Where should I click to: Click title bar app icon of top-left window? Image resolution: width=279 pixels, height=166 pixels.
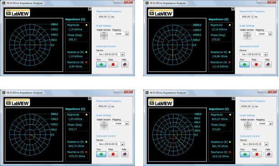[x=4, y=3]
